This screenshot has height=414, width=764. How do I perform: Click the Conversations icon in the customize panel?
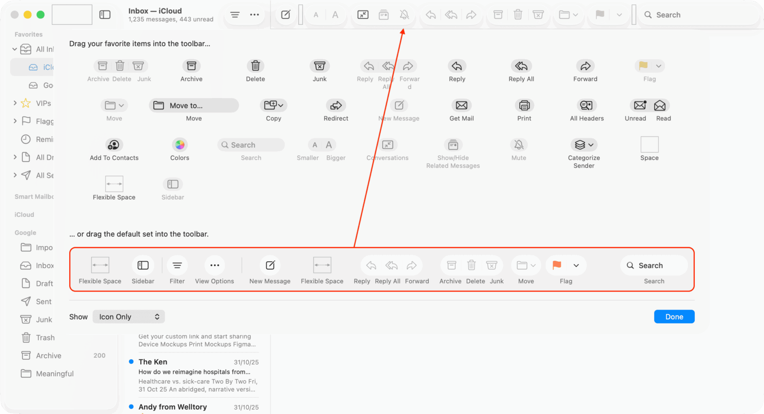click(x=388, y=145)
